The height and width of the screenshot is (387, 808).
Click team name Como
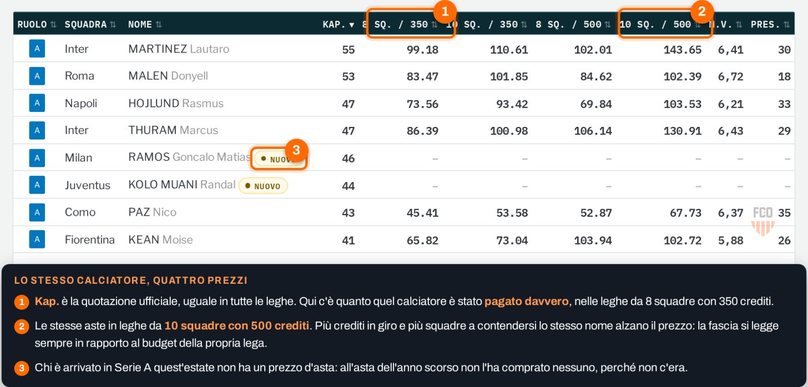80,212
